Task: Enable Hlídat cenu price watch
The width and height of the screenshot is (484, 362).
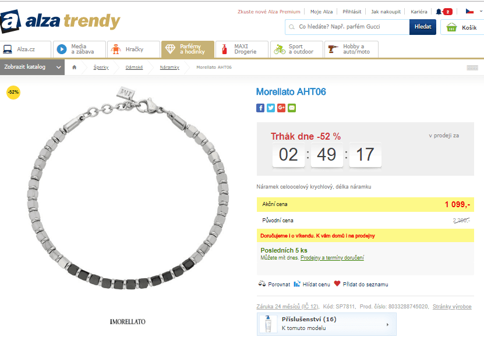Action: (312, 285)
